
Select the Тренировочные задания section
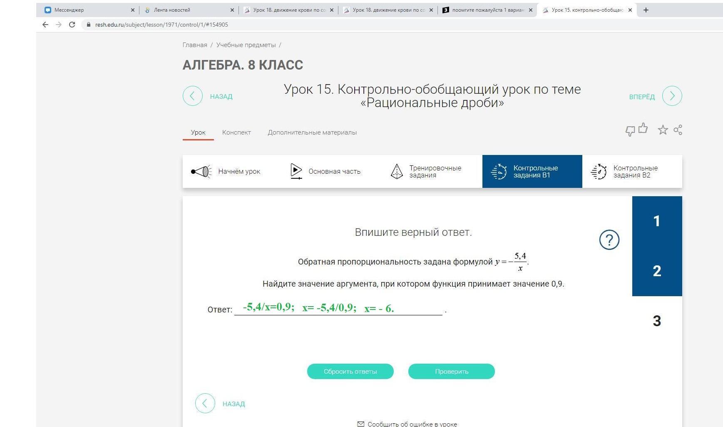tap(426, 172)
